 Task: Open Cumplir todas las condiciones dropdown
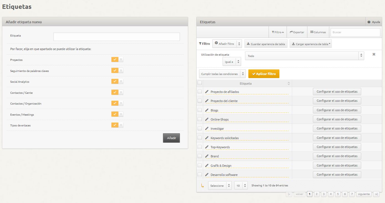pos(222,74)
